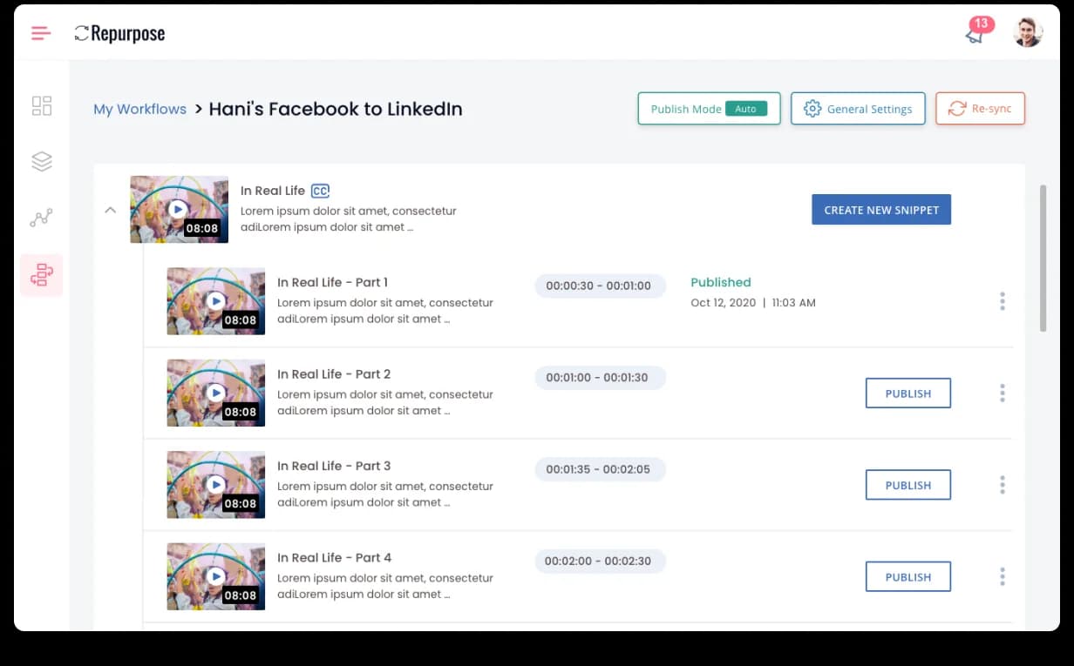
Task: Open three-dot menu for Part 2
Action: tap(1002, 394)
